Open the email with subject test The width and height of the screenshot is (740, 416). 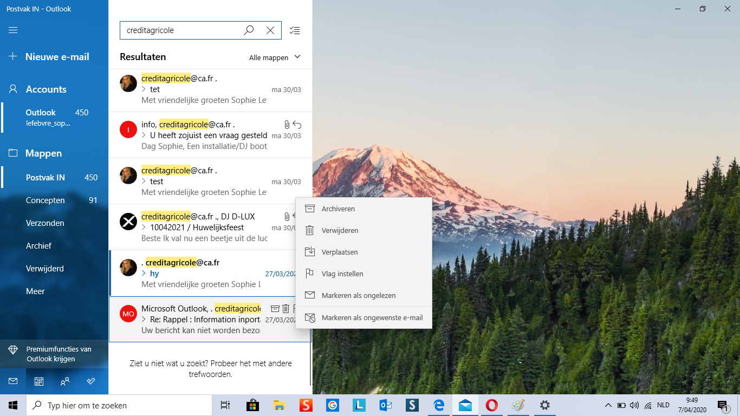pyautogui.click(x=210, y=181)
